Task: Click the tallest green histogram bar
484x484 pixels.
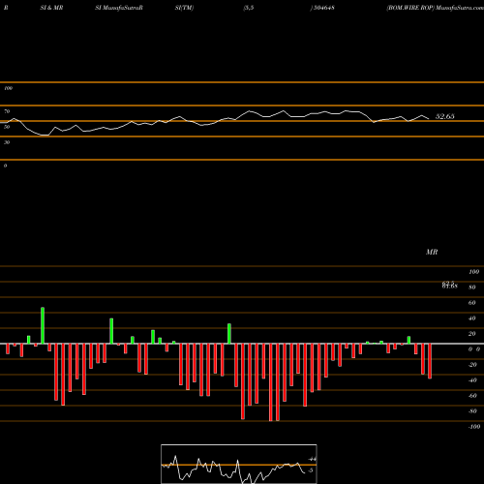Action: [43, 325]
